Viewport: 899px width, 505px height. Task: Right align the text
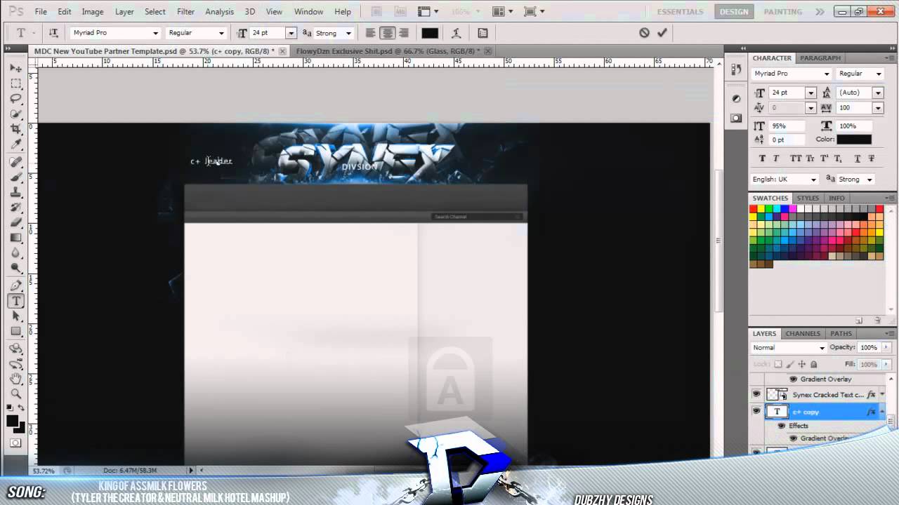[403, 33]
